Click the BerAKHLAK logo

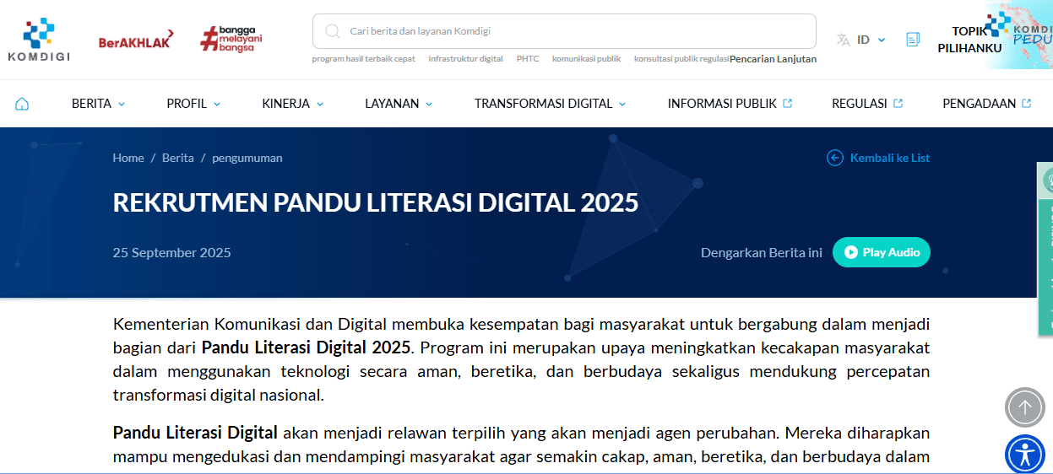point(135,40)
